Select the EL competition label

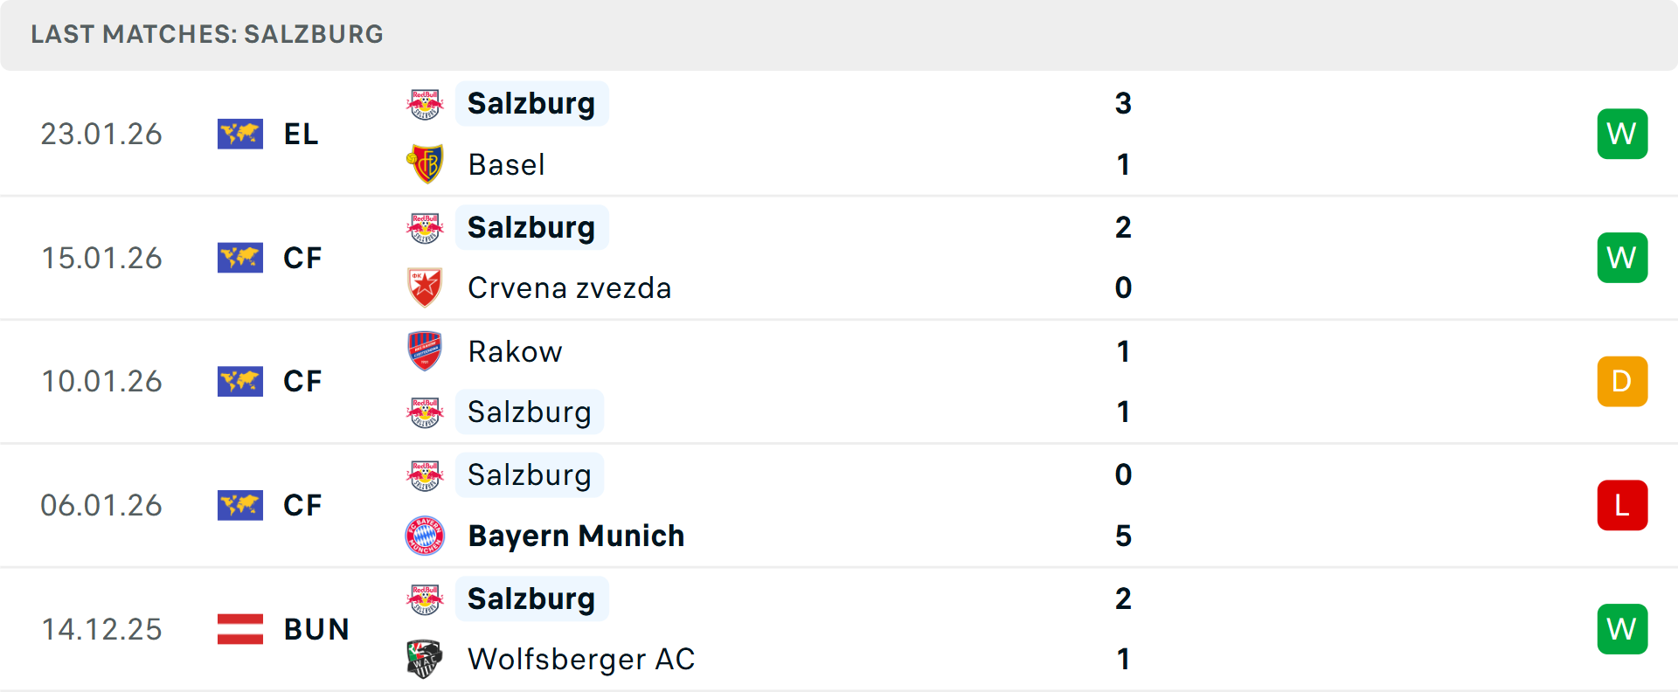[301, 134]
